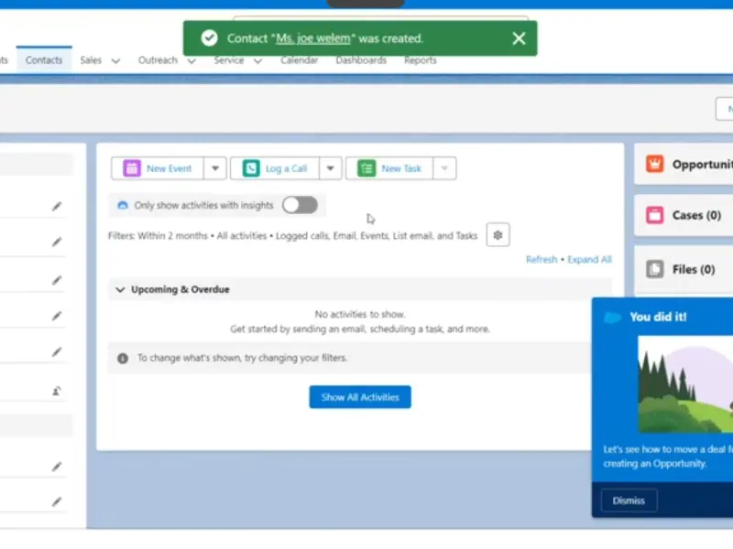Screen dimensions: 733x549
Task: Dismiss the You did it popup
Action: tap(629, 501)
